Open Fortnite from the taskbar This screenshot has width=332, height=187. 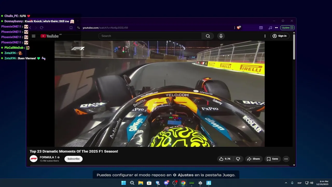209,183
